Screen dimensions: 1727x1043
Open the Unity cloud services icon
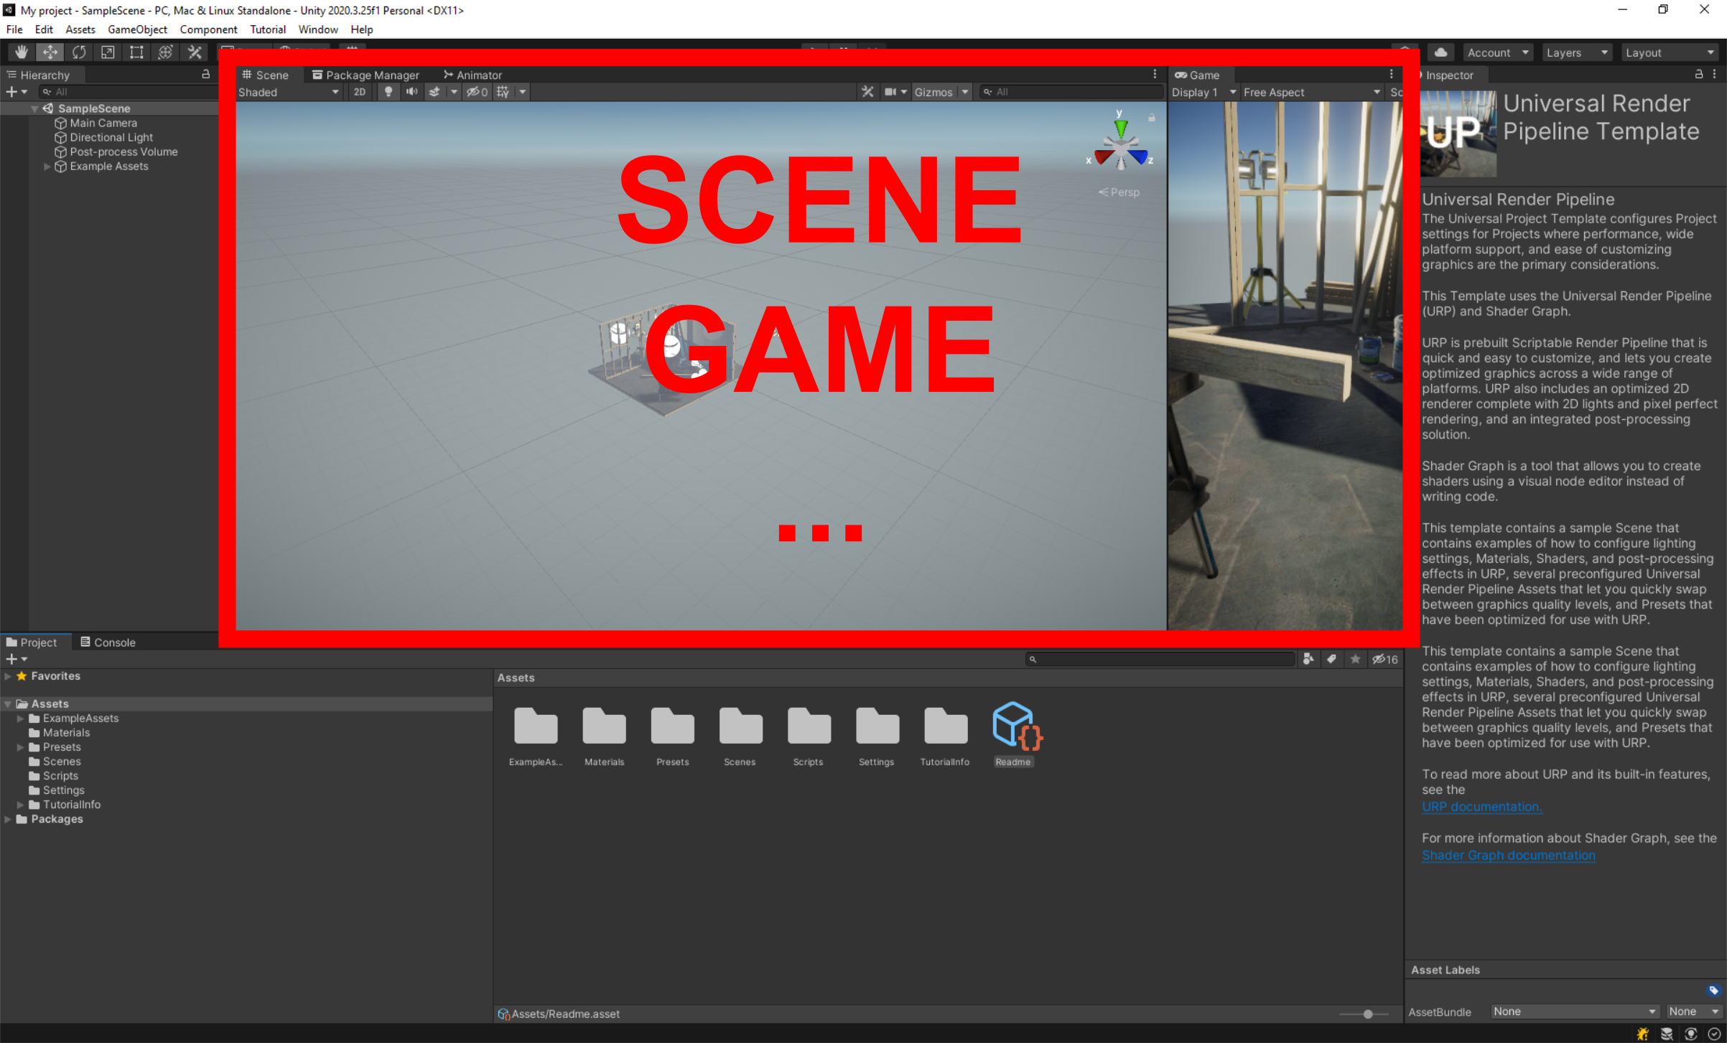pos(1440,52)
